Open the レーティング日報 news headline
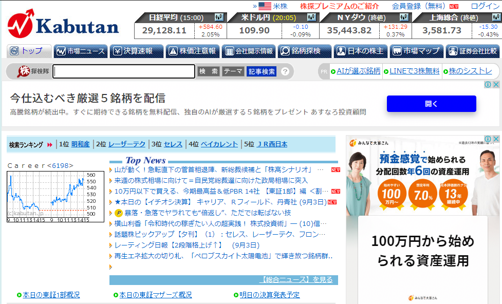The height and width of the screenshot is (304, 502). 187,245
